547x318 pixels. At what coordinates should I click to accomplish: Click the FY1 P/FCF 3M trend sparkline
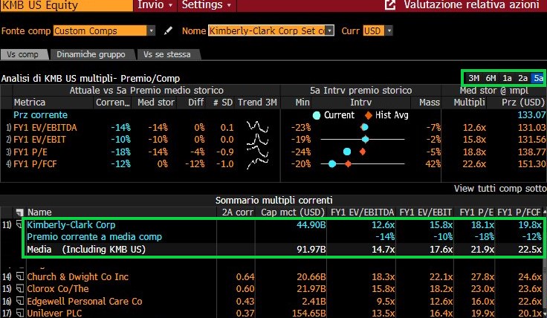(257, 163)
